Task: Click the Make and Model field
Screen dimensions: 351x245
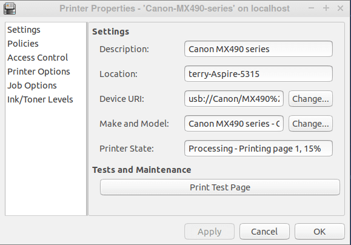Action: click(234, 123)
